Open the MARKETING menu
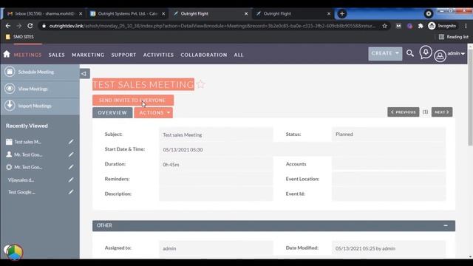Screen dimensions: 473x266 coord(88,55)
